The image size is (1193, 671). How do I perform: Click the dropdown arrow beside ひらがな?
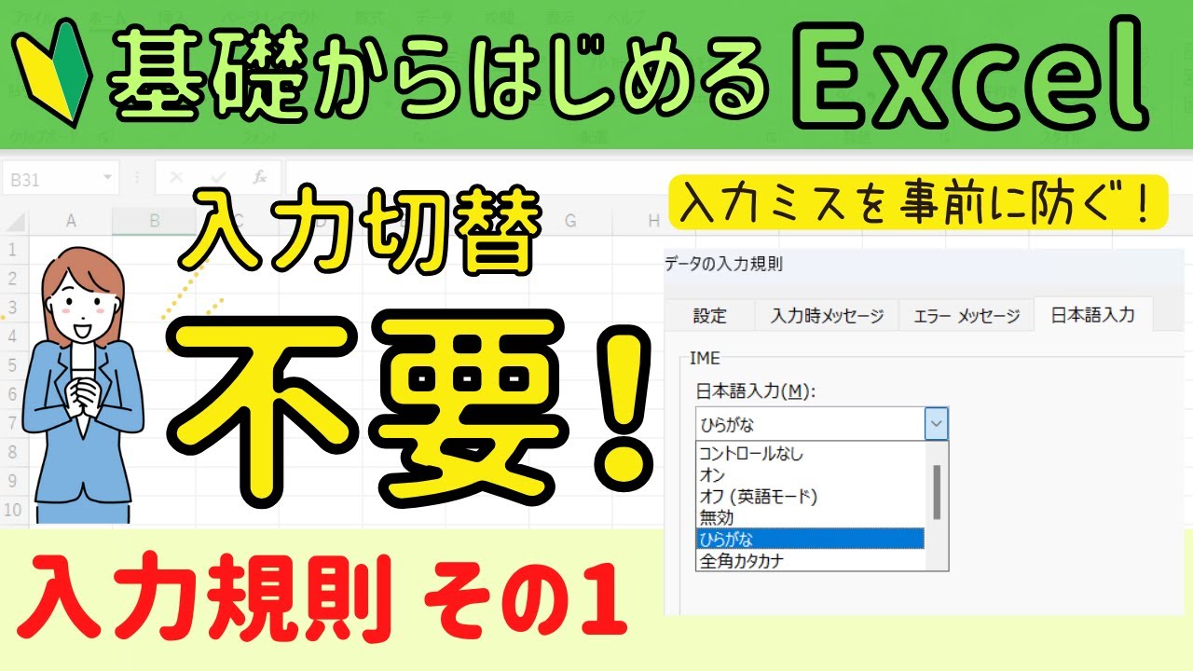tap(936, 424)
